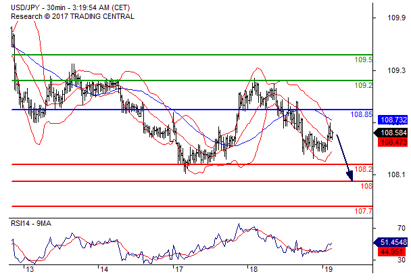Click the RSI axis value 70

click(x=402, y=228)
